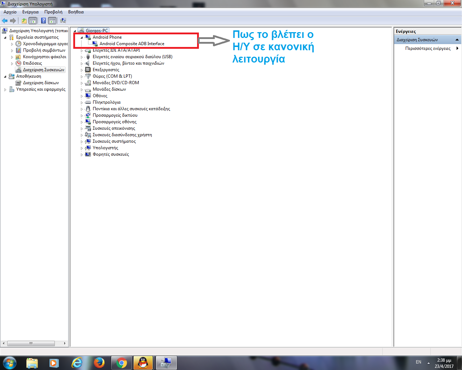Viewport: 462px width, 370px height.
Task: Click Περισσότερες ενέργειες in actions pane
Action: click(428, 48)
